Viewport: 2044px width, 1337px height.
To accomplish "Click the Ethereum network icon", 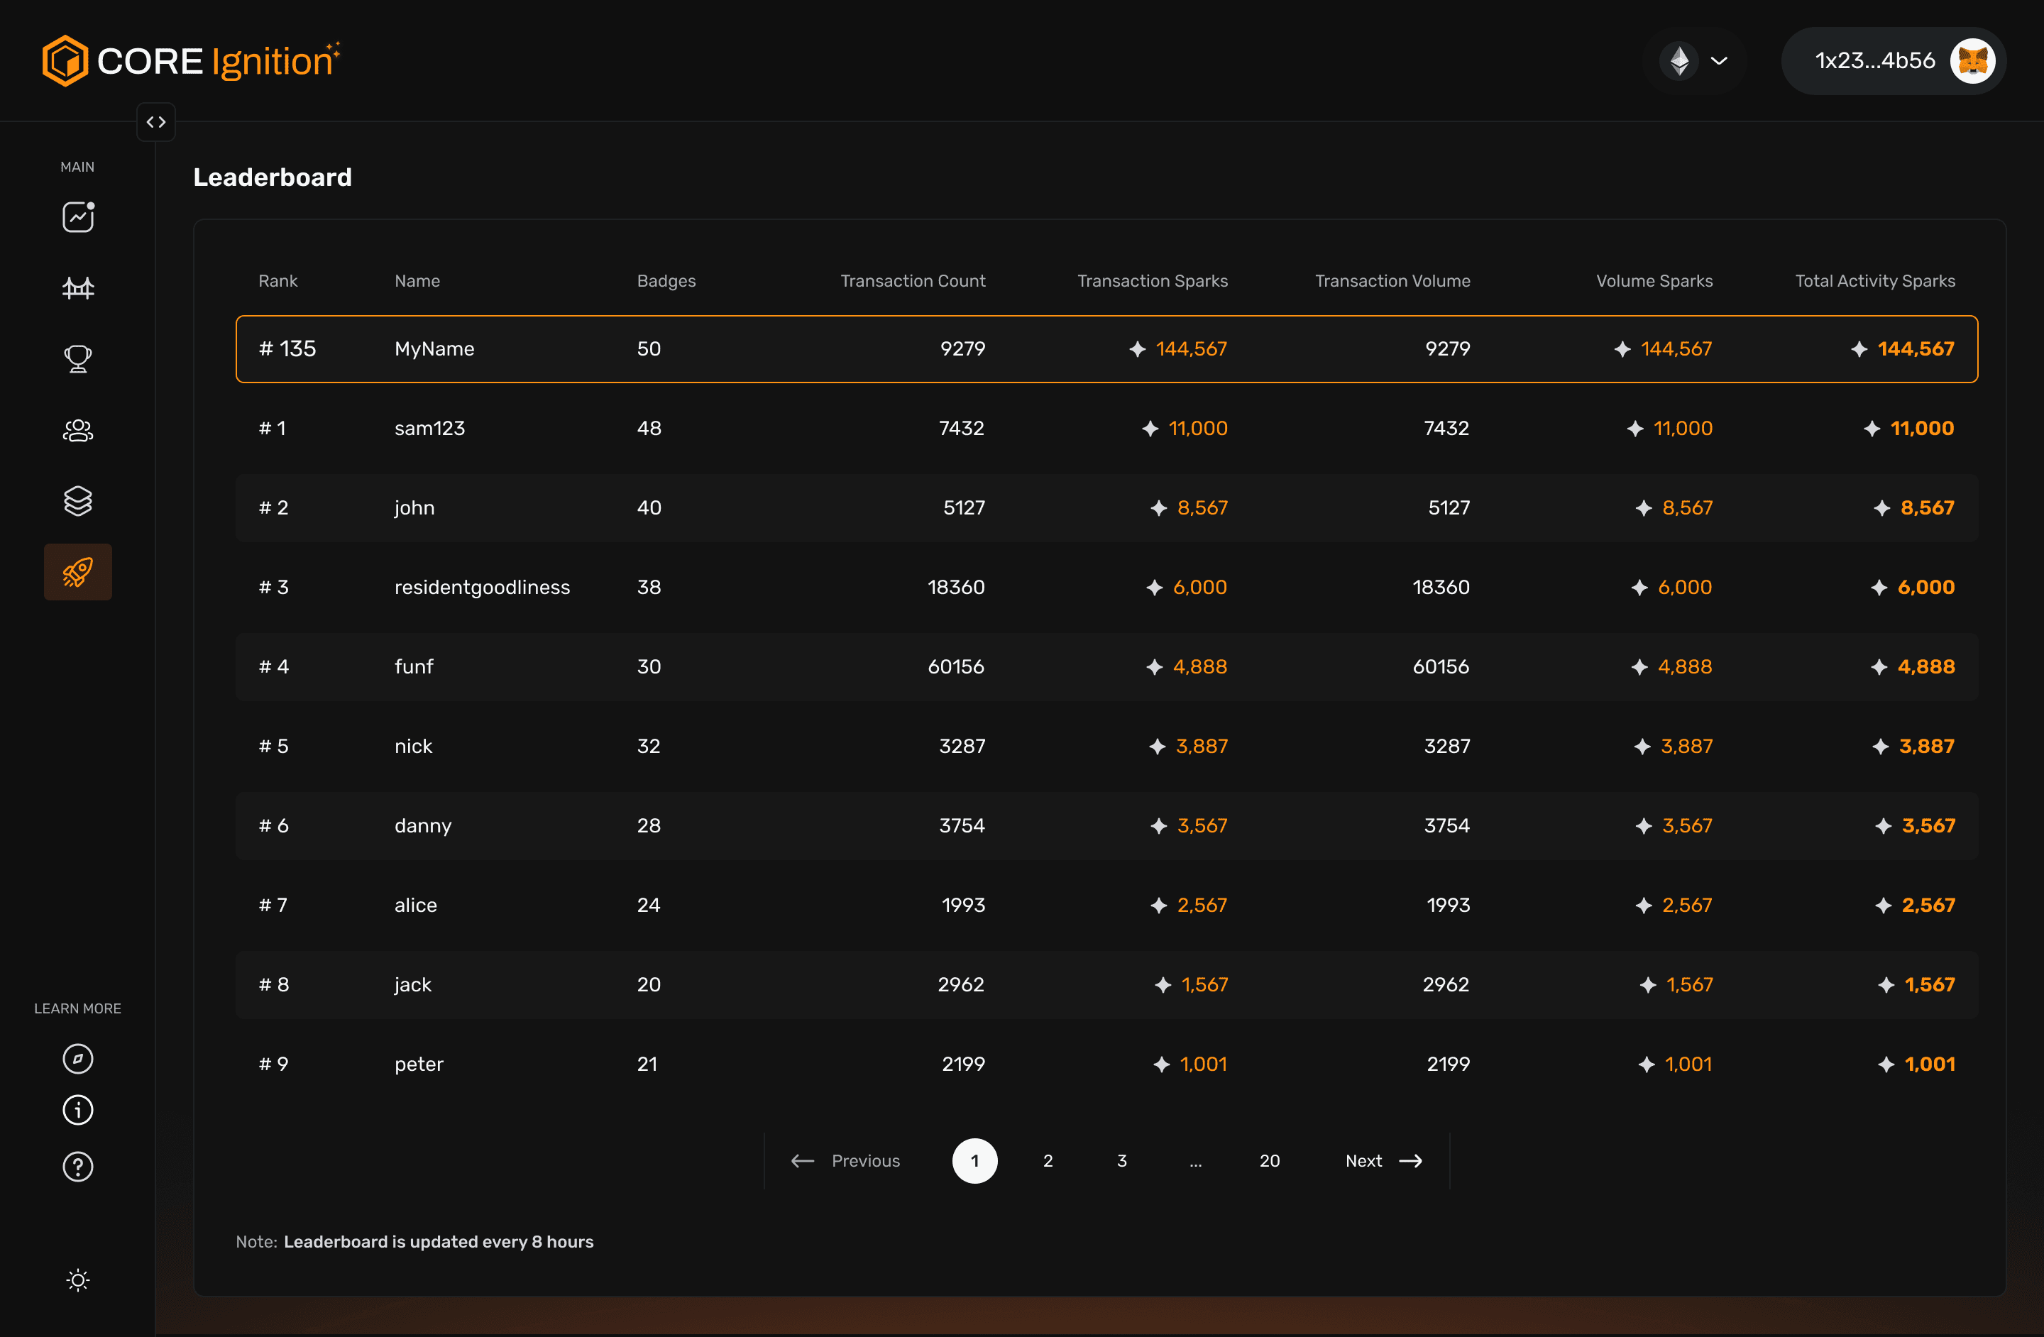I will [x=1679, y=61].
